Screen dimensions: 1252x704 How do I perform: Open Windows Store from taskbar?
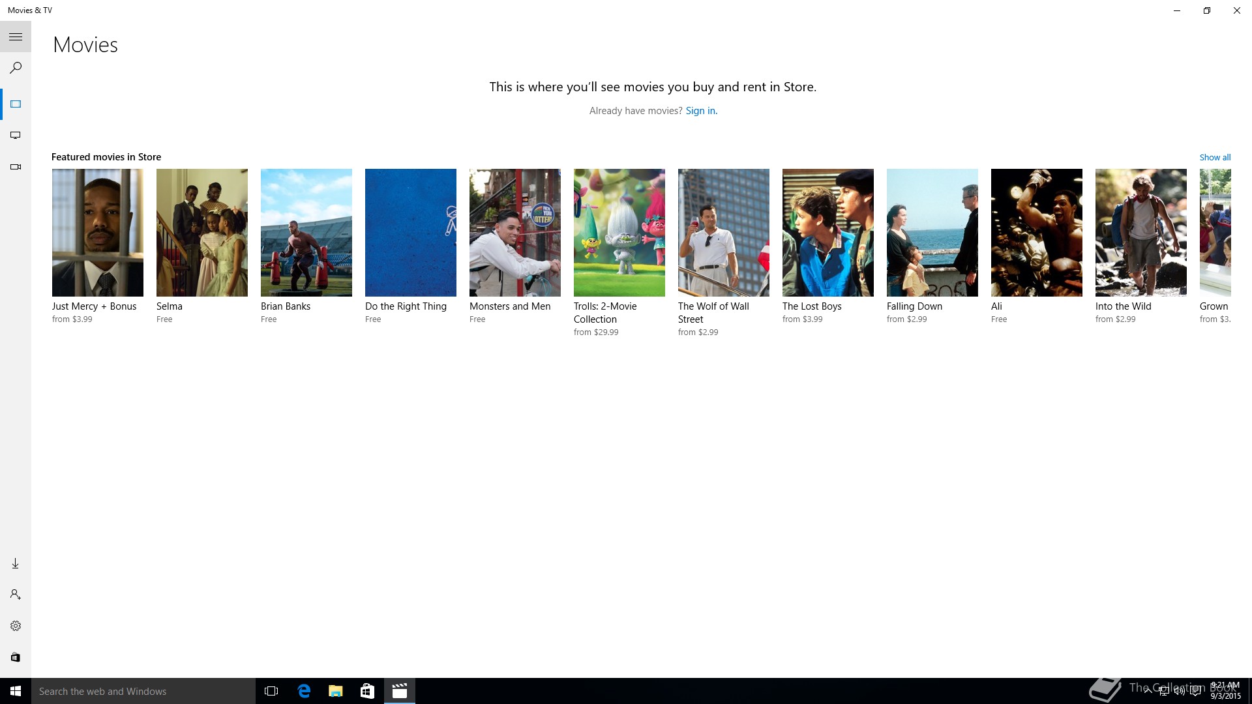[368, 691]
